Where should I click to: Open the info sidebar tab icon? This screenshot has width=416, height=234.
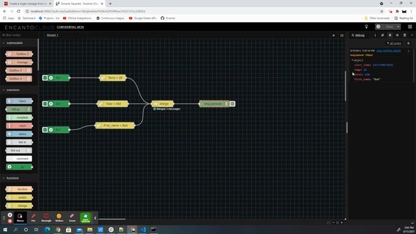pos(375,35)
